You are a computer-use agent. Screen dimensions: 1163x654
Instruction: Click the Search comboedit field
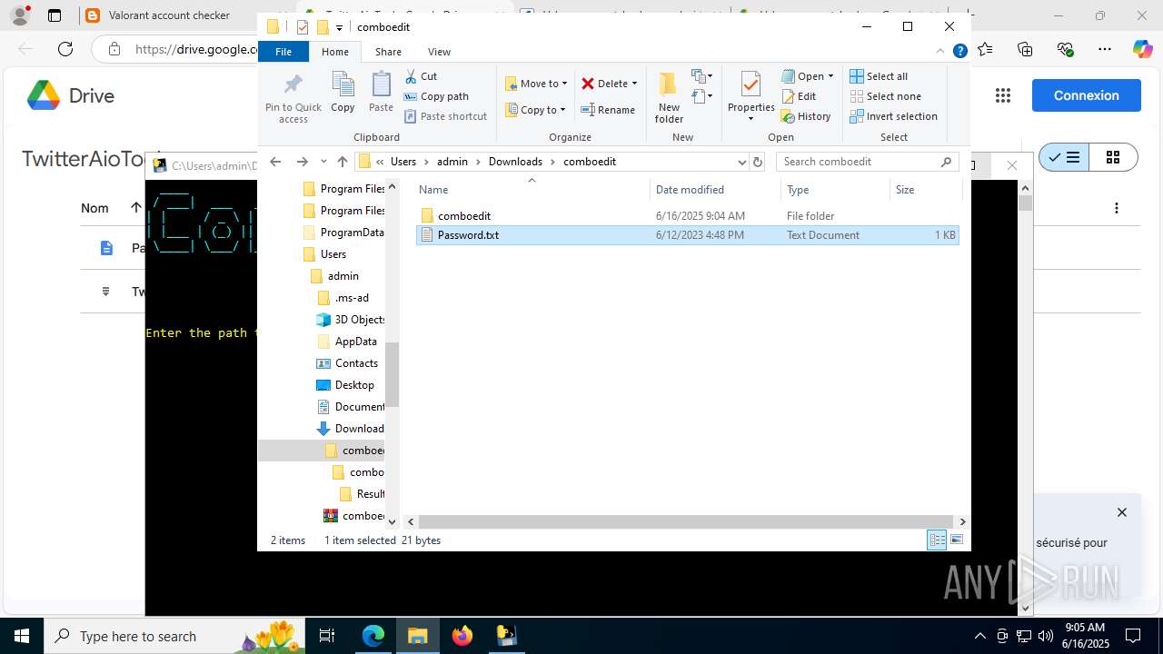[868, 162]
